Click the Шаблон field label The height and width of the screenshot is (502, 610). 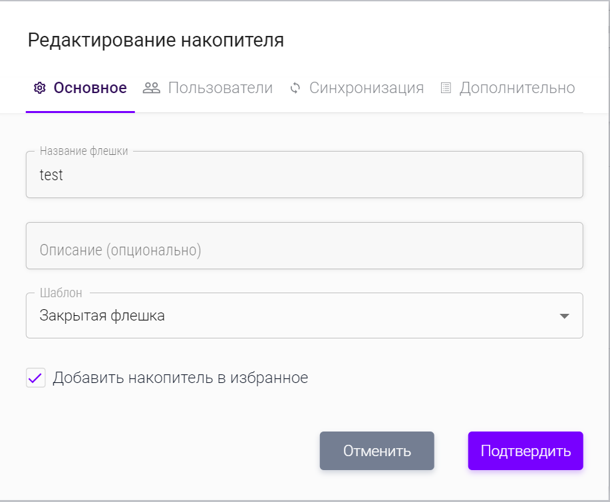click(x=61, y=293)
